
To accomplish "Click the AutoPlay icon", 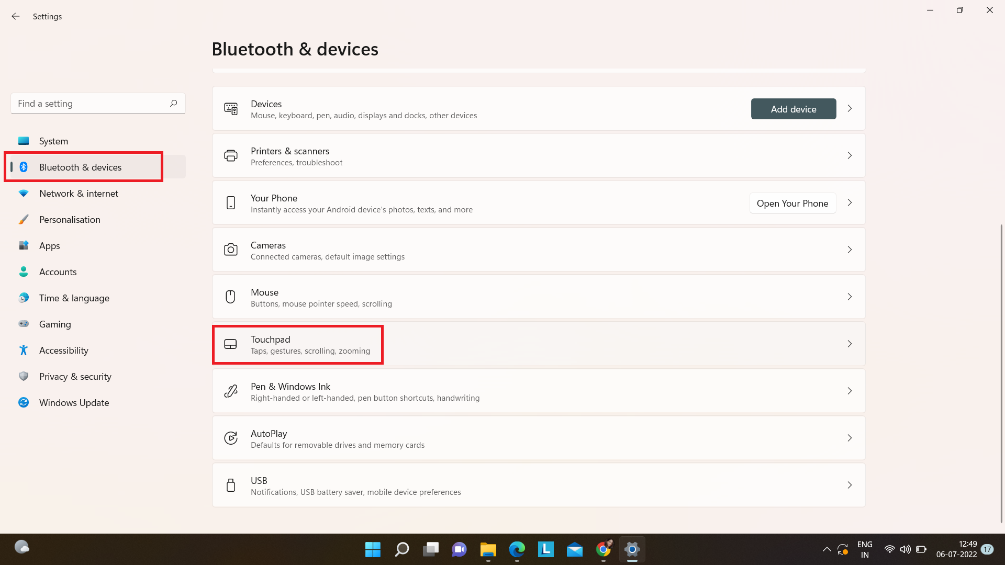I will [x=230, y=438].
